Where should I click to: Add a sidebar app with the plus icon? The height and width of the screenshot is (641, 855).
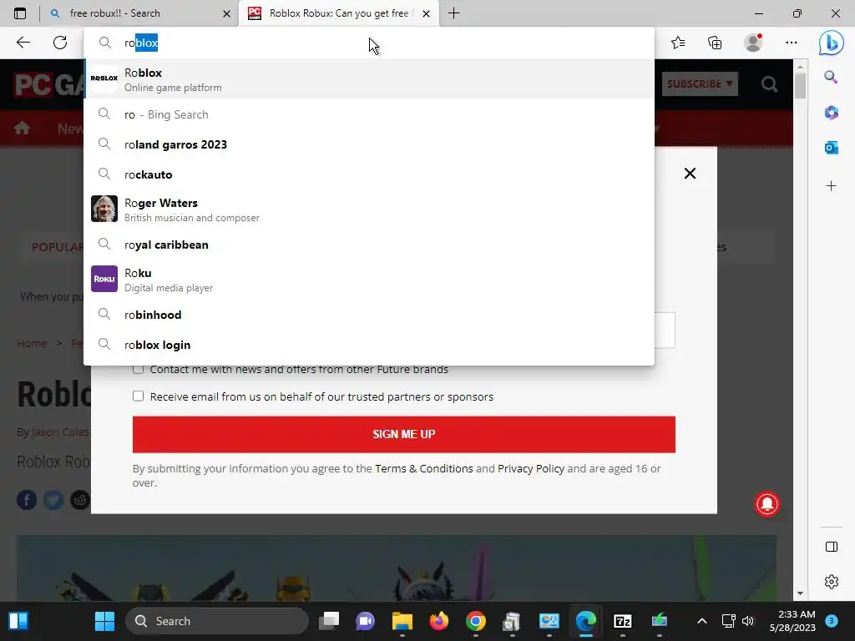(x=831, y=186)
